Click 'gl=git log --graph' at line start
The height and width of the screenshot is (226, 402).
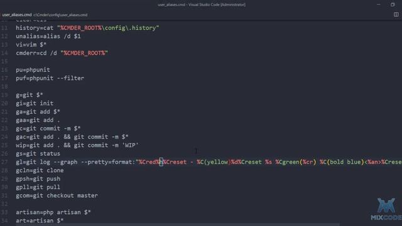pos(46,162)
